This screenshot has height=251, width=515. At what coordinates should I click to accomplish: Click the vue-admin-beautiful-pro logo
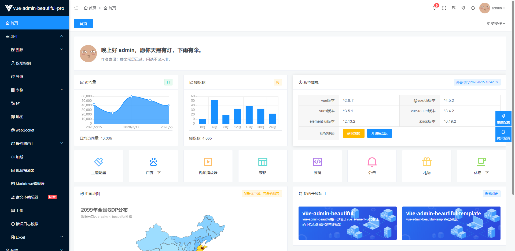[34, 8]
